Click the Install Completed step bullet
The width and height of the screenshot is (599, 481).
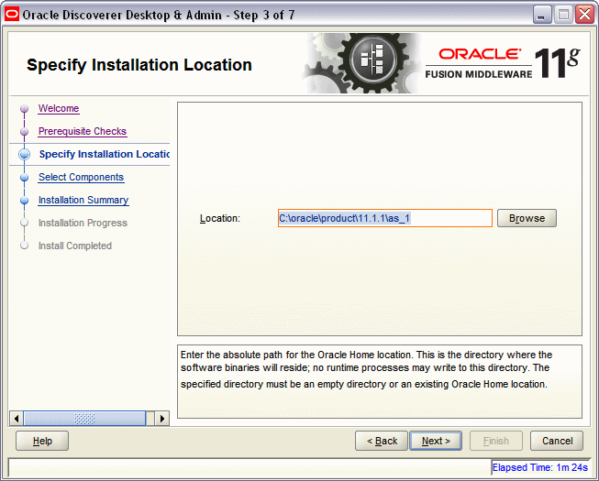click(x=25, y=246)
